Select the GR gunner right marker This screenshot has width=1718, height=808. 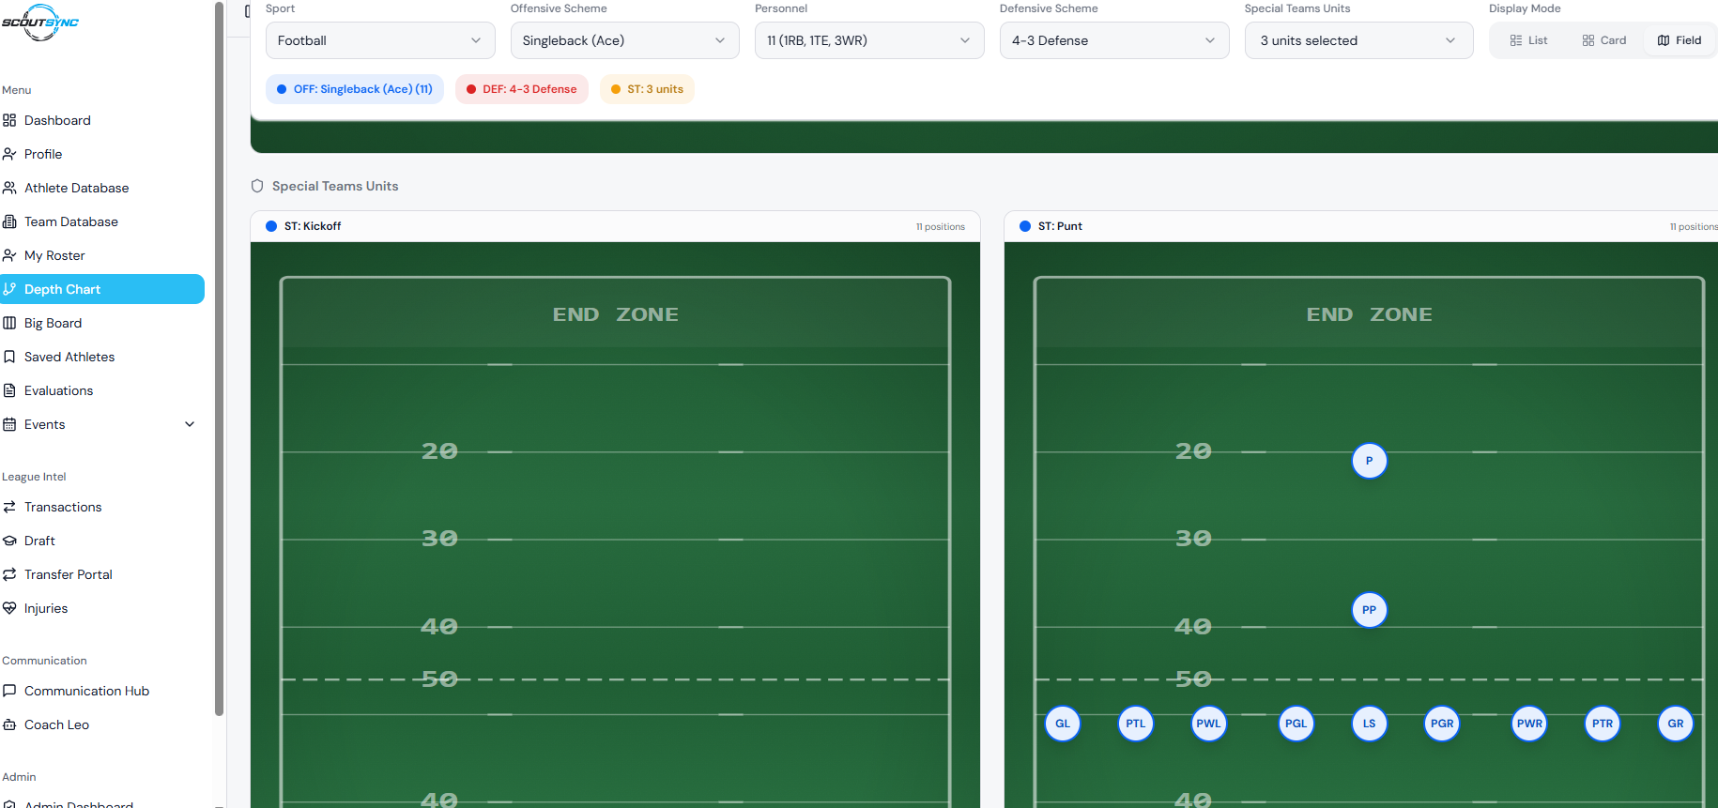(1676, 724)
